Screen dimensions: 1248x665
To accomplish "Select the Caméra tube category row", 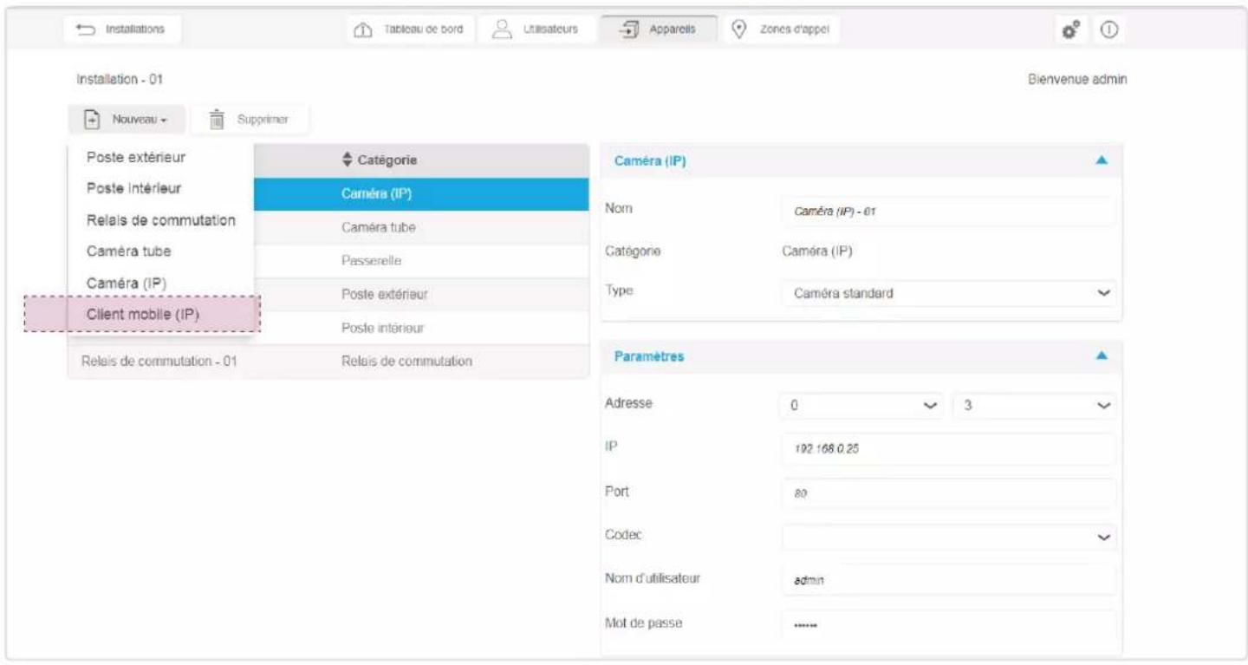I will pyautogui.click(x=421, y=227).
